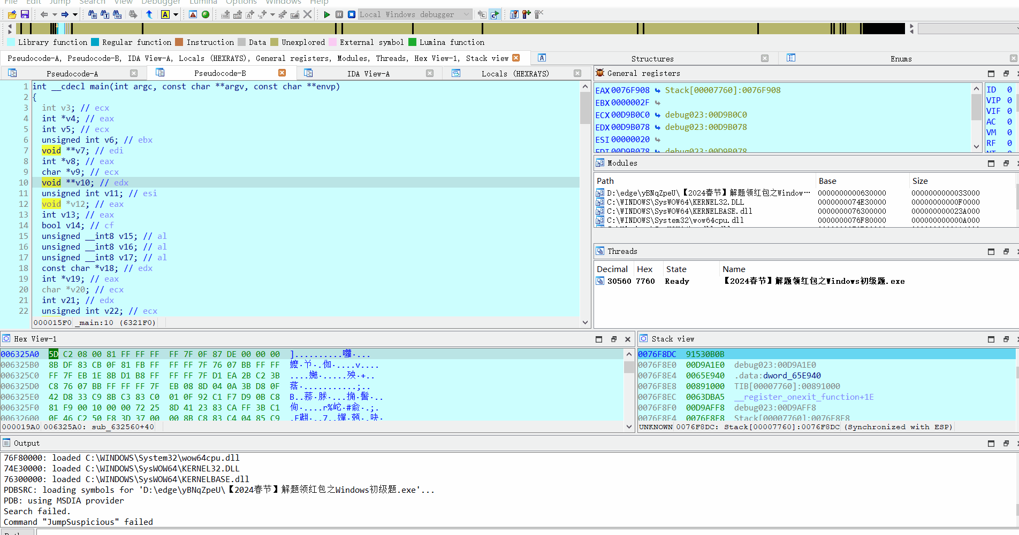Sort modules by the Base column header

coord(862,181)
